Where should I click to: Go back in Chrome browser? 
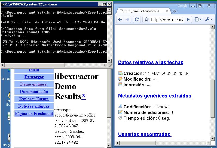click(120, 20)
